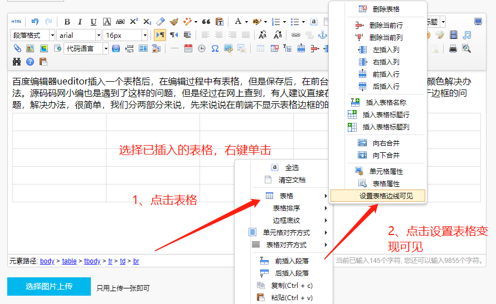
Task: Apply subscript formatting
Action: coord(147,22)
